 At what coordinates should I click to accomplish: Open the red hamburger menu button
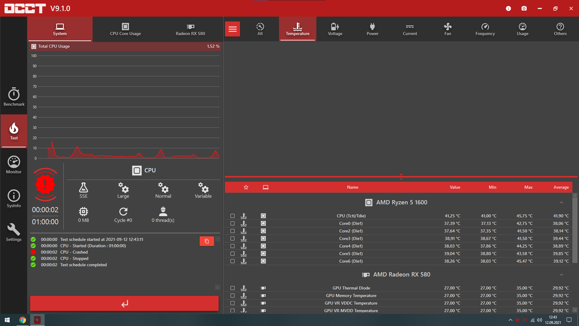pyautogui.click(x=233, y=29)
